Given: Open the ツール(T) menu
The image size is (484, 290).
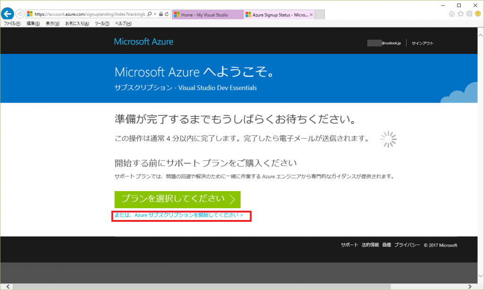Looking at the screenshot, I should tap(102, 24).
